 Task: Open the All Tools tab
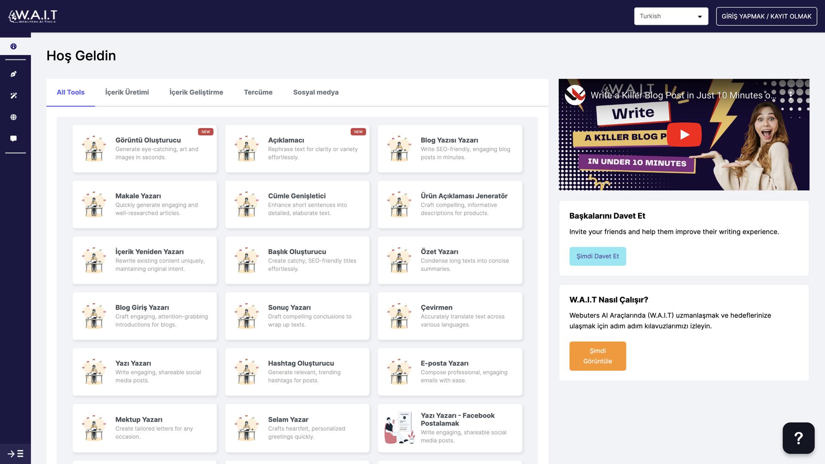70,92
